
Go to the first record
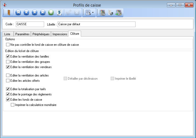coord(18,12)
